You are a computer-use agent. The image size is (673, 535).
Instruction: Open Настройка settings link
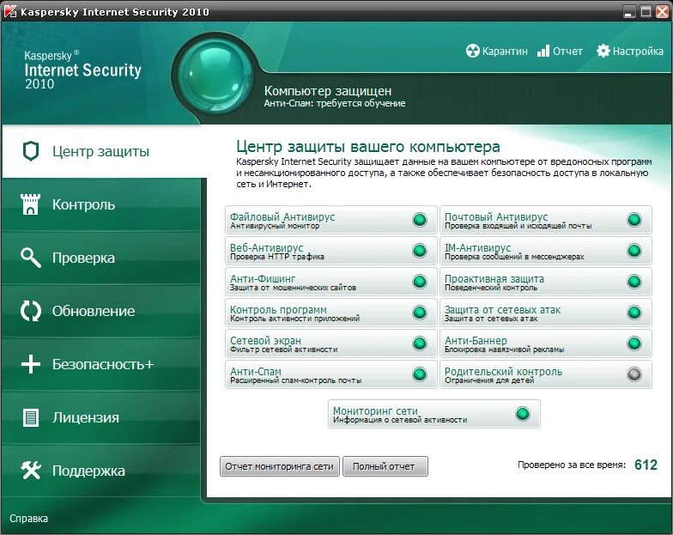pos(638,52)
